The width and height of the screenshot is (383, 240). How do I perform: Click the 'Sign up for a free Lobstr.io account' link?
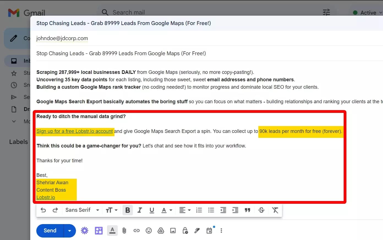75,131
